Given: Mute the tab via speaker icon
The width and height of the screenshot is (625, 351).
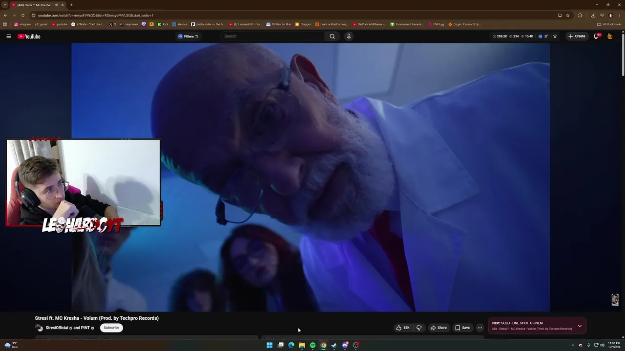Looking at the screenshot, I should (56, 5).
